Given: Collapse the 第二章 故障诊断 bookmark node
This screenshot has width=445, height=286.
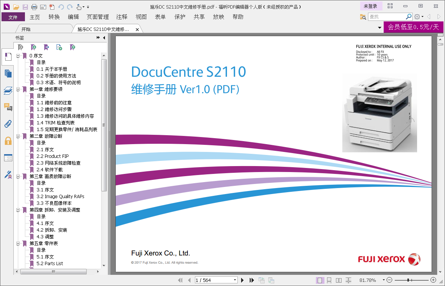Looking at the screenshot, I should pos(18,136).
